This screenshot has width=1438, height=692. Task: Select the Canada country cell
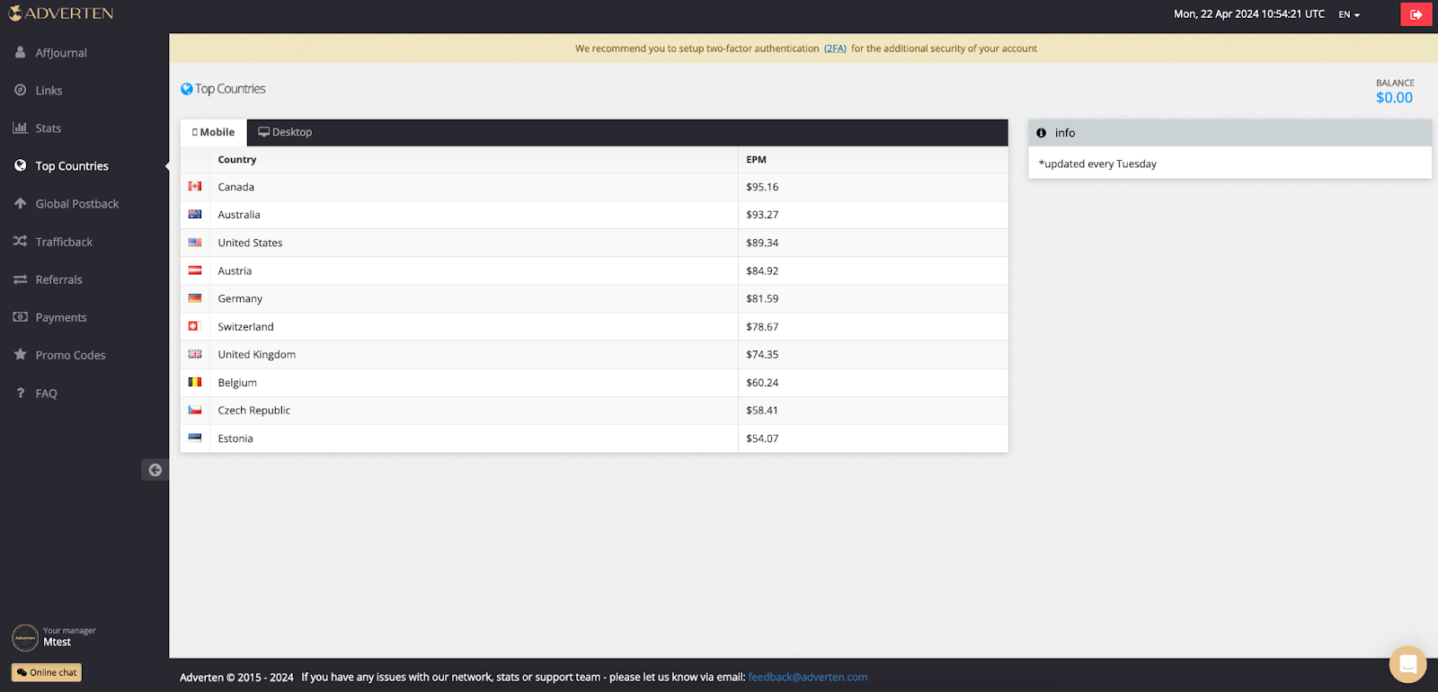[474, 187]
